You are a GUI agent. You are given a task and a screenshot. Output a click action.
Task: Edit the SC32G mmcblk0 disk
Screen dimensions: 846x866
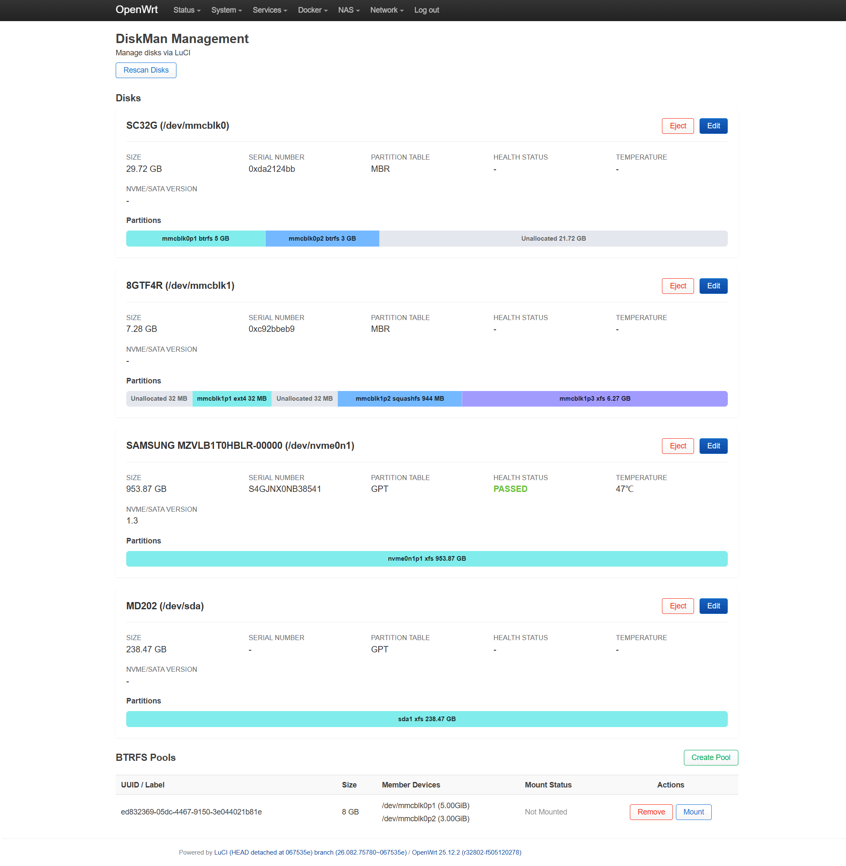(713, 126)
